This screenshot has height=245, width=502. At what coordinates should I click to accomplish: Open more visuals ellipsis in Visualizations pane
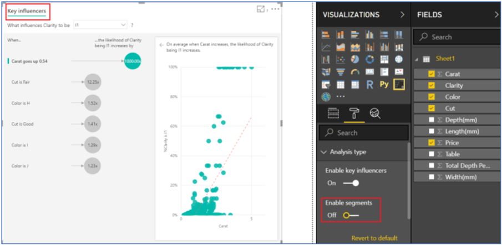(341, 96)
